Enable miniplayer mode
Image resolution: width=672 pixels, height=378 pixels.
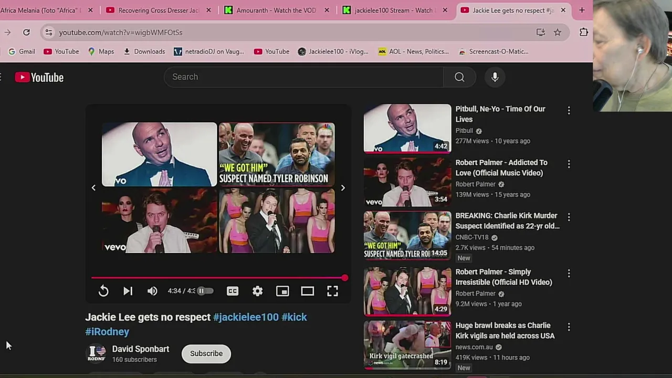coord(282,291)
